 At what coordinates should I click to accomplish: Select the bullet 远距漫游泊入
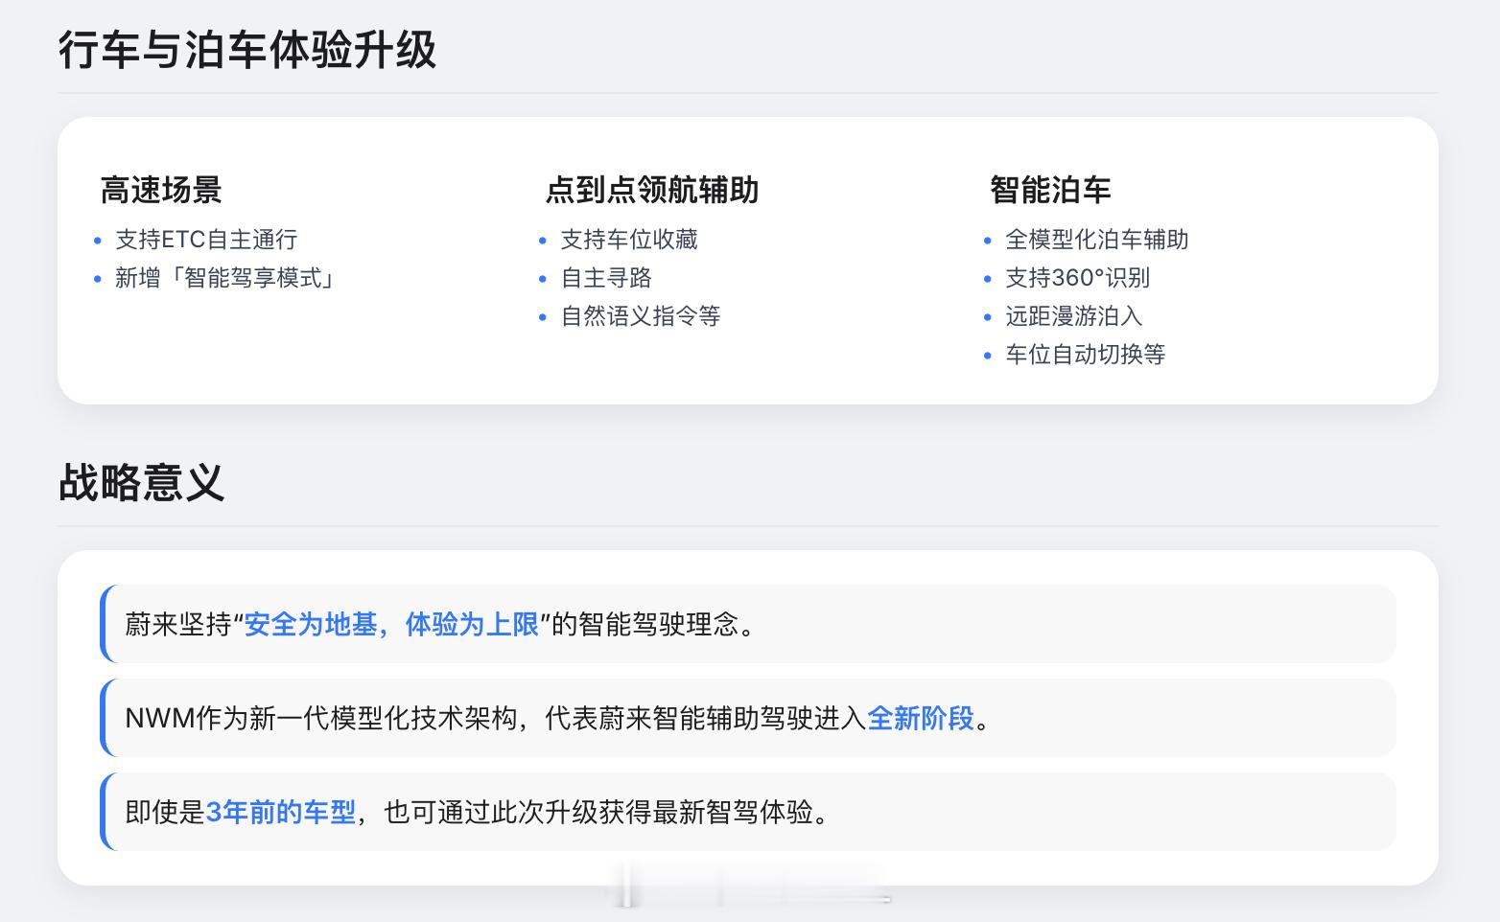(1074, 316)
